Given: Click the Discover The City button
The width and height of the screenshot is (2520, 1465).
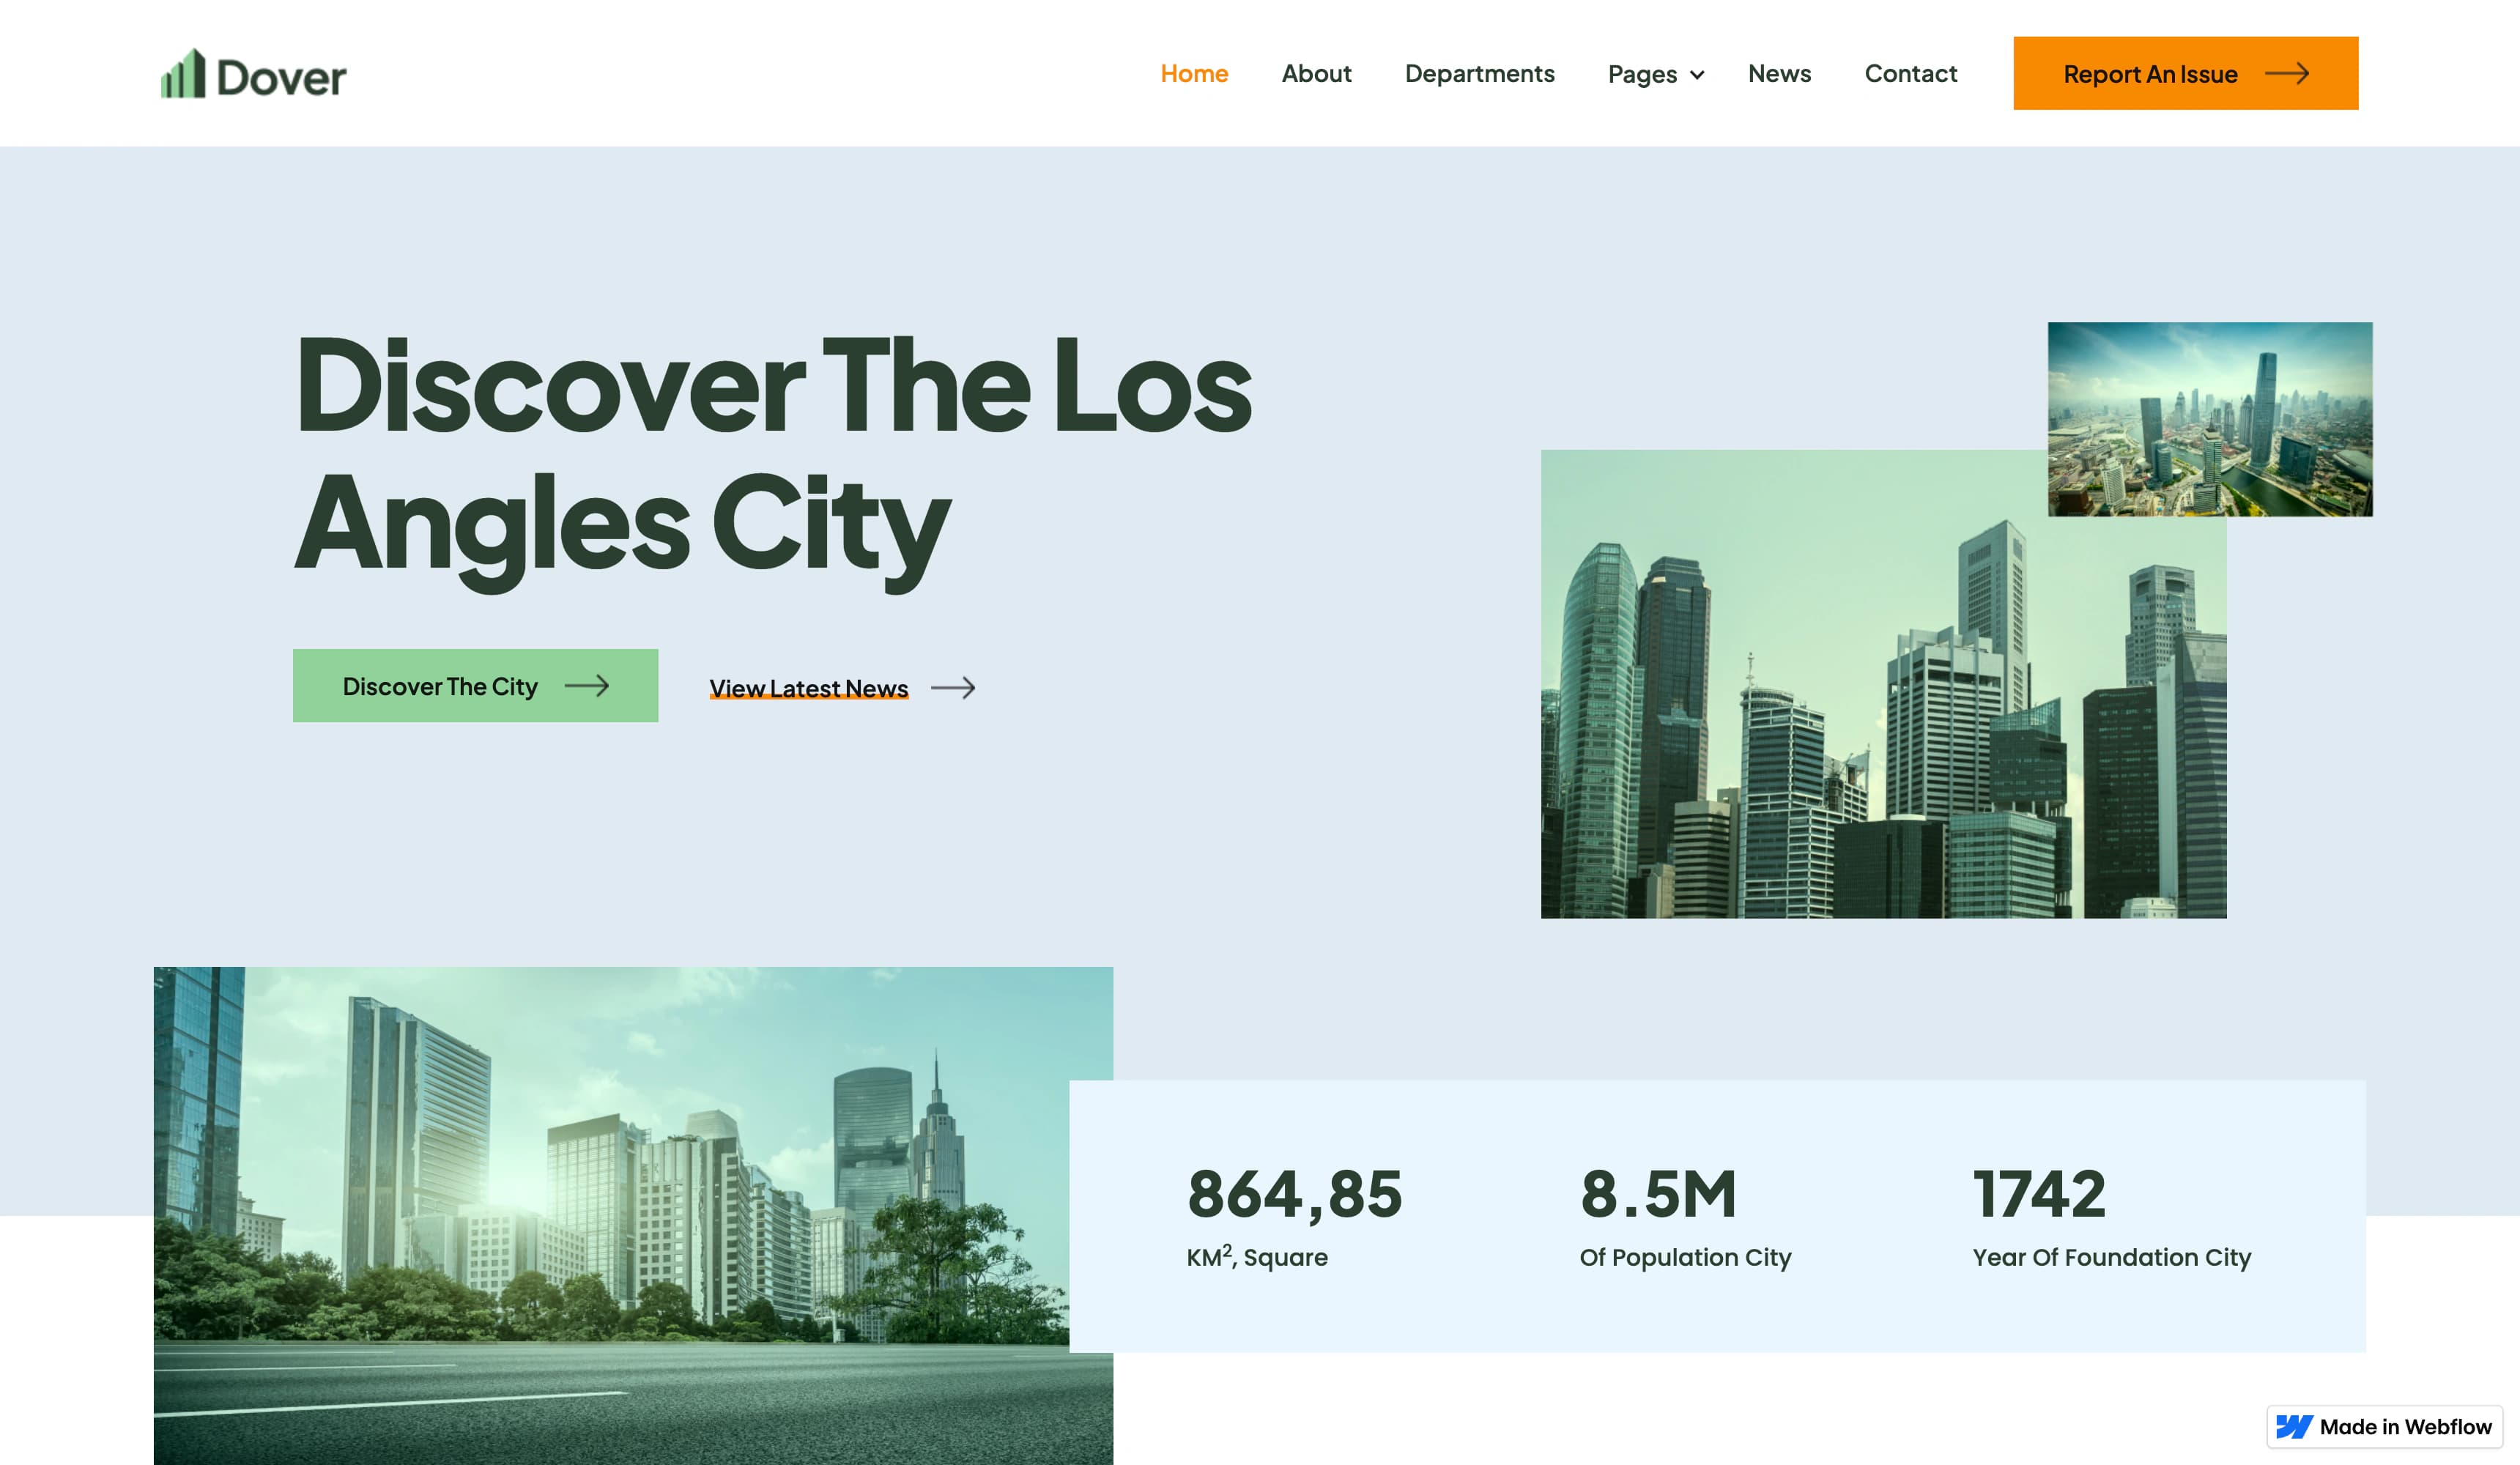Looking at the screenshot, I should [x=475, y=686].
